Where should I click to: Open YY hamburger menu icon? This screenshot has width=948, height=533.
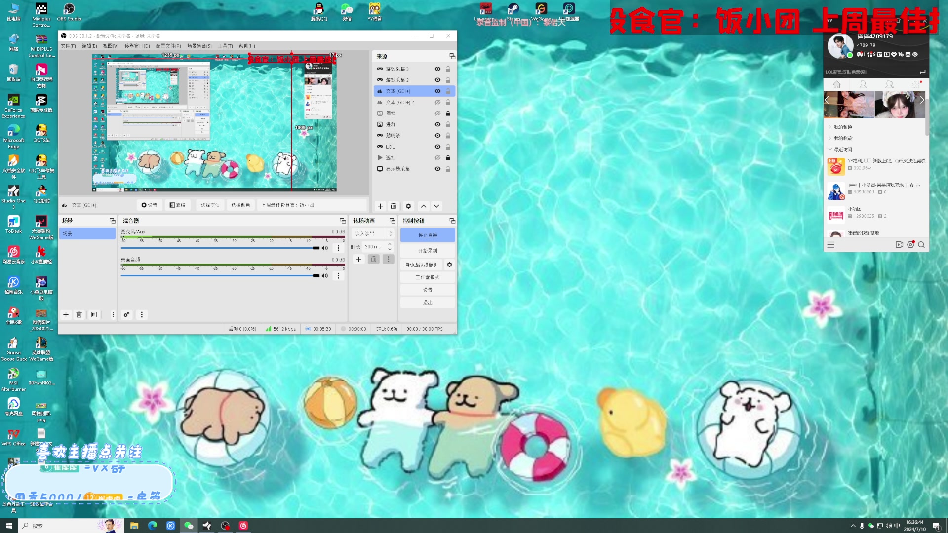pos(830,245)
